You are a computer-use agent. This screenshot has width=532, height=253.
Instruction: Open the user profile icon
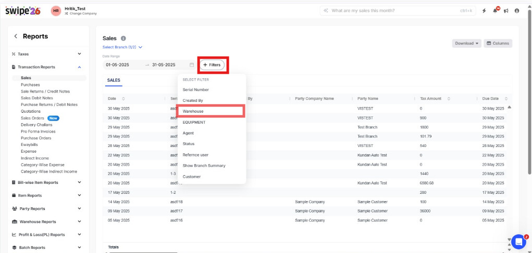click(517, 11)
